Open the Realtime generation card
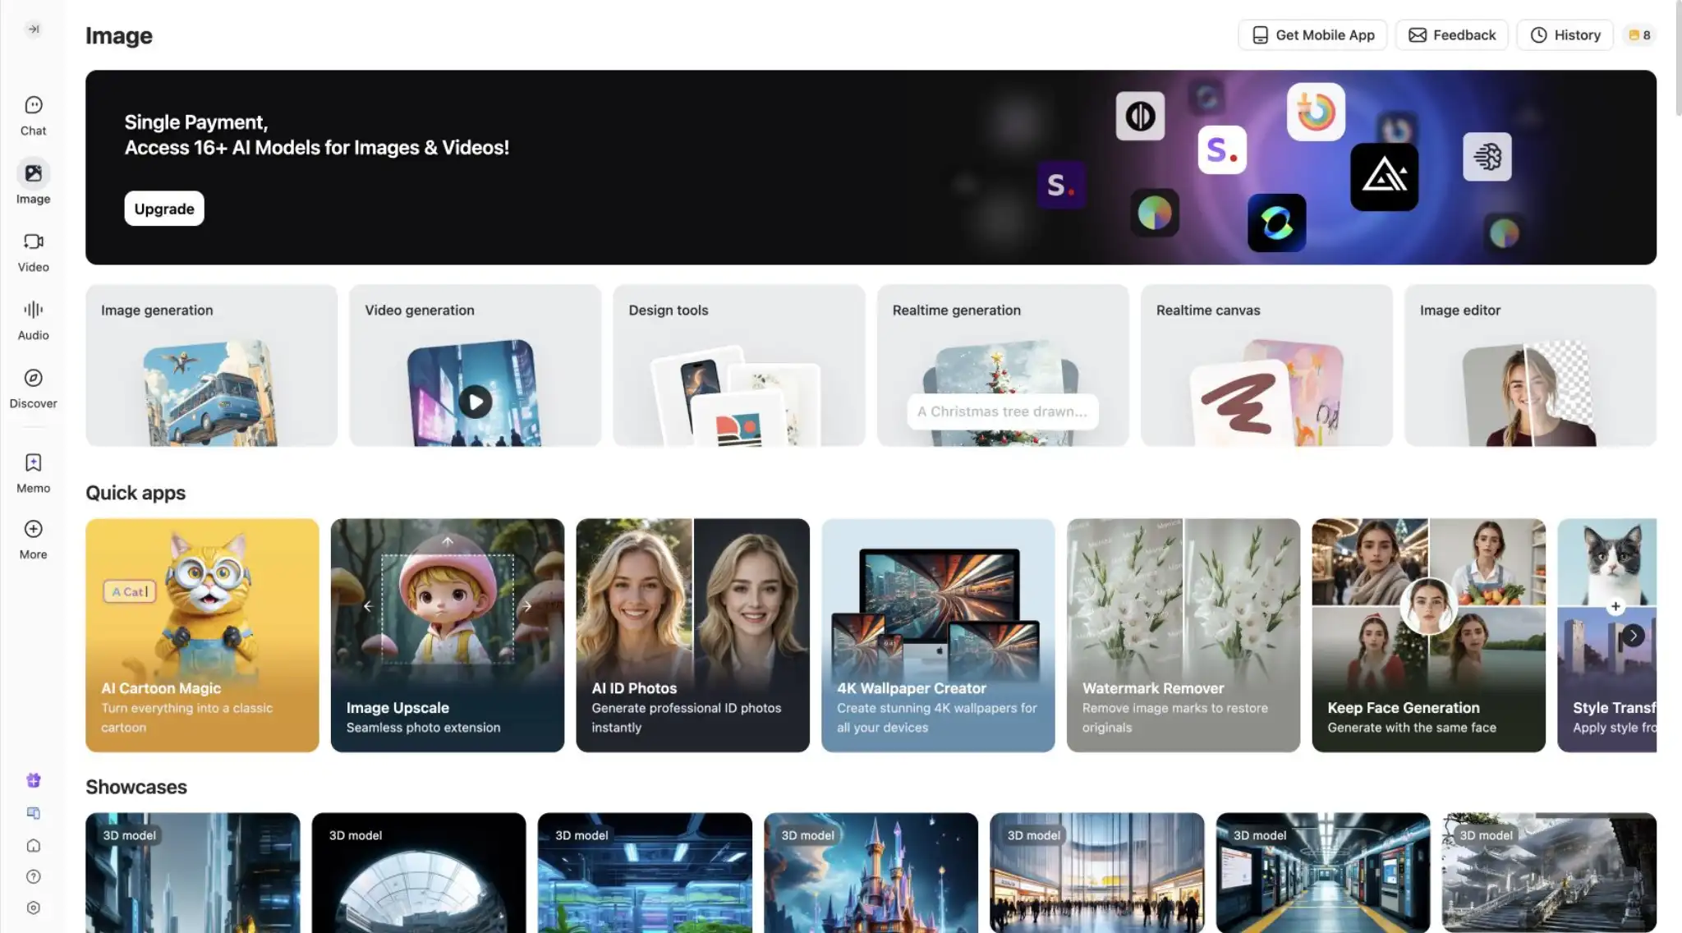Screen dimensions: 1682x933 pos(1003,365)
